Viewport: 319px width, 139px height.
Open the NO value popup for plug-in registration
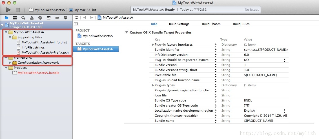284,60
